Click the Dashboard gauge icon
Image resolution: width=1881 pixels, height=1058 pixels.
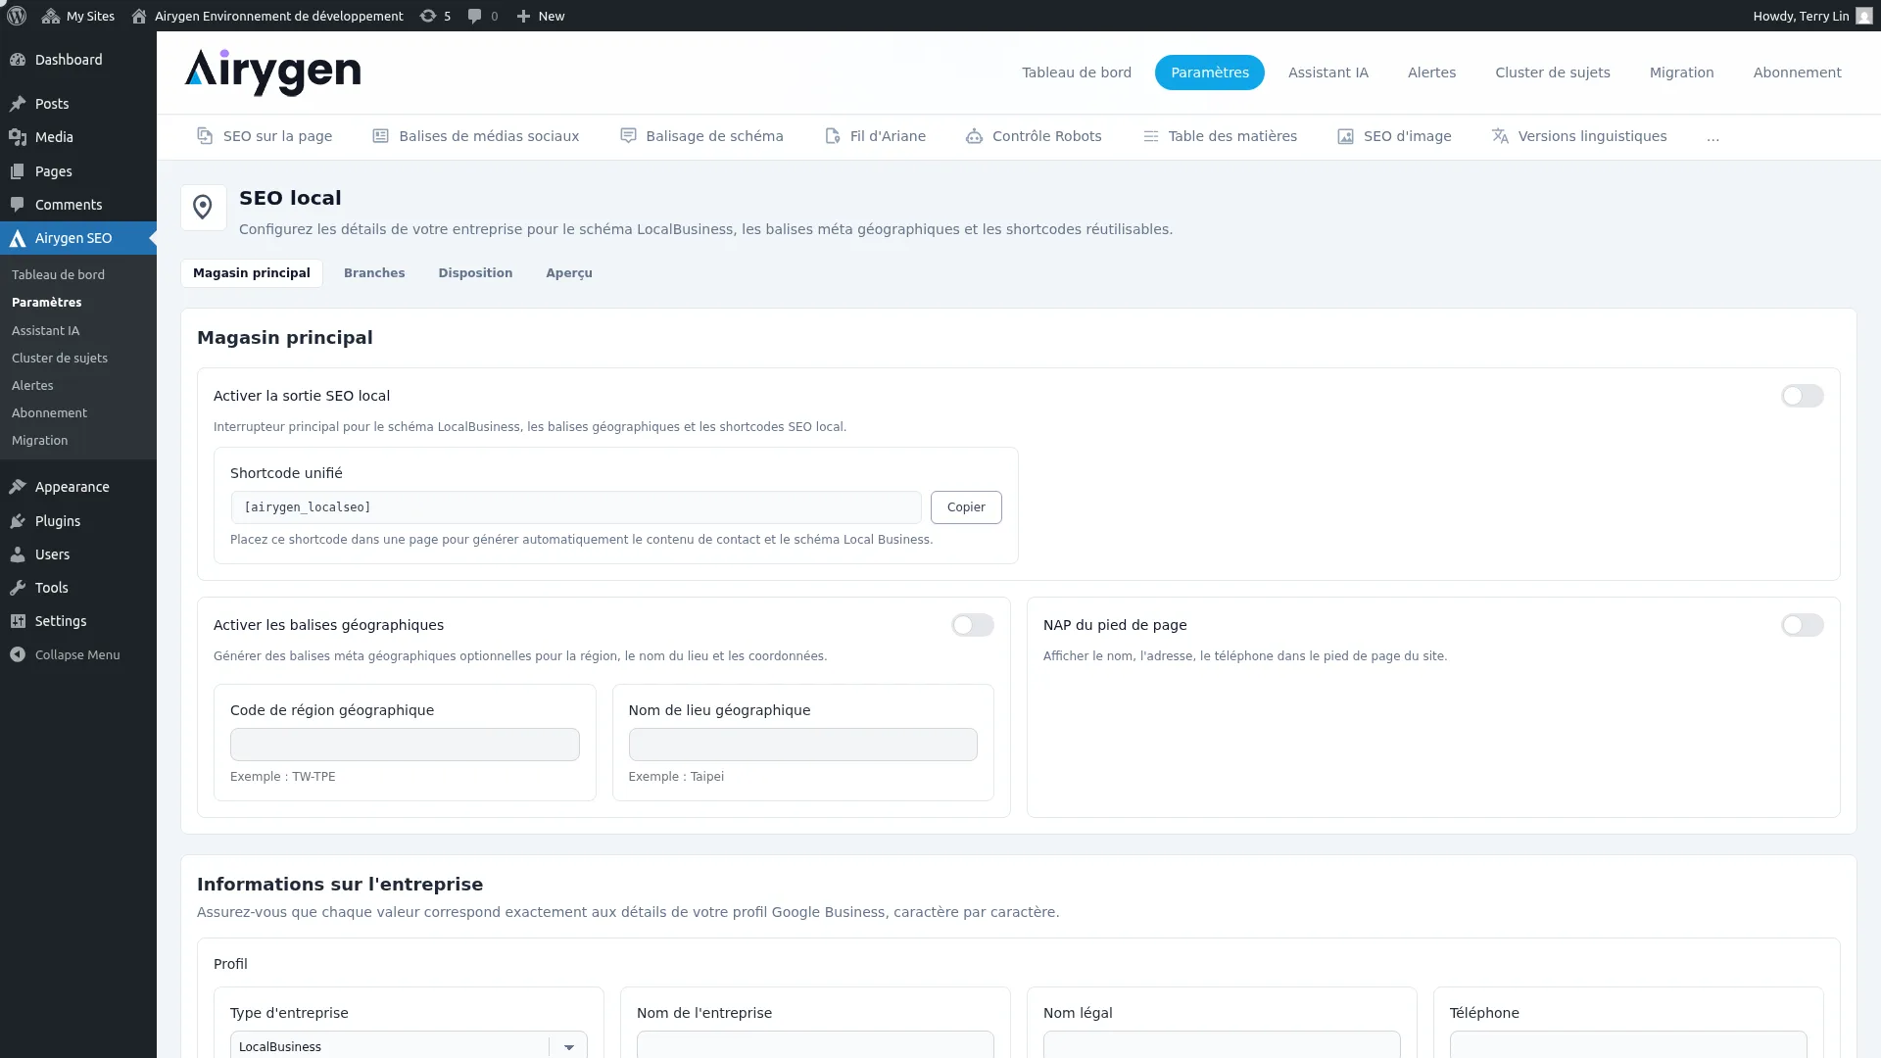click(18, 60)
